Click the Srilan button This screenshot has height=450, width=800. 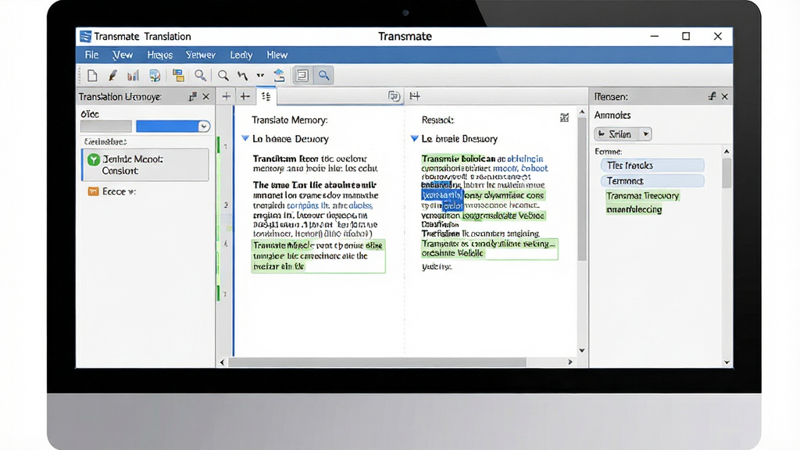(x=617, y=134)
